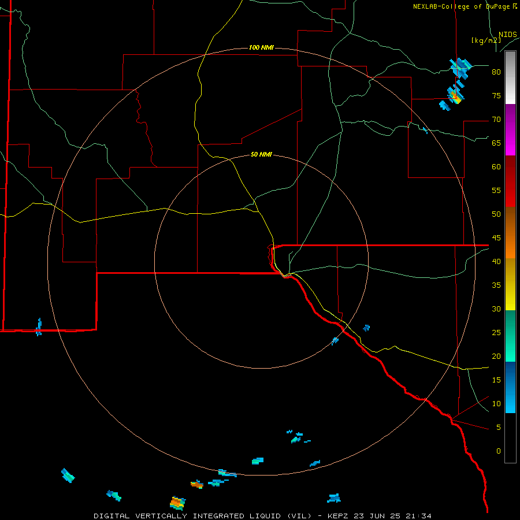Select the red segment of the color scale
The width and height of the screenshot is (520, 520).
point(510,181)
